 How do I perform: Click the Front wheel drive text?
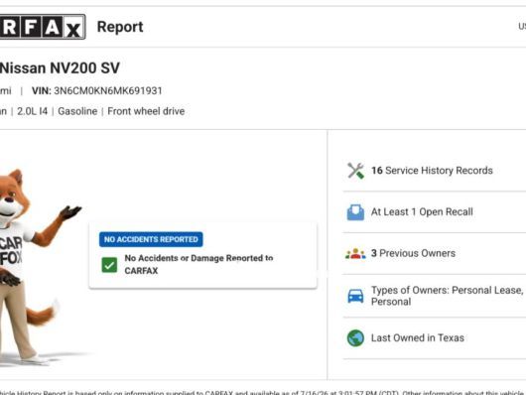[146, 111]
